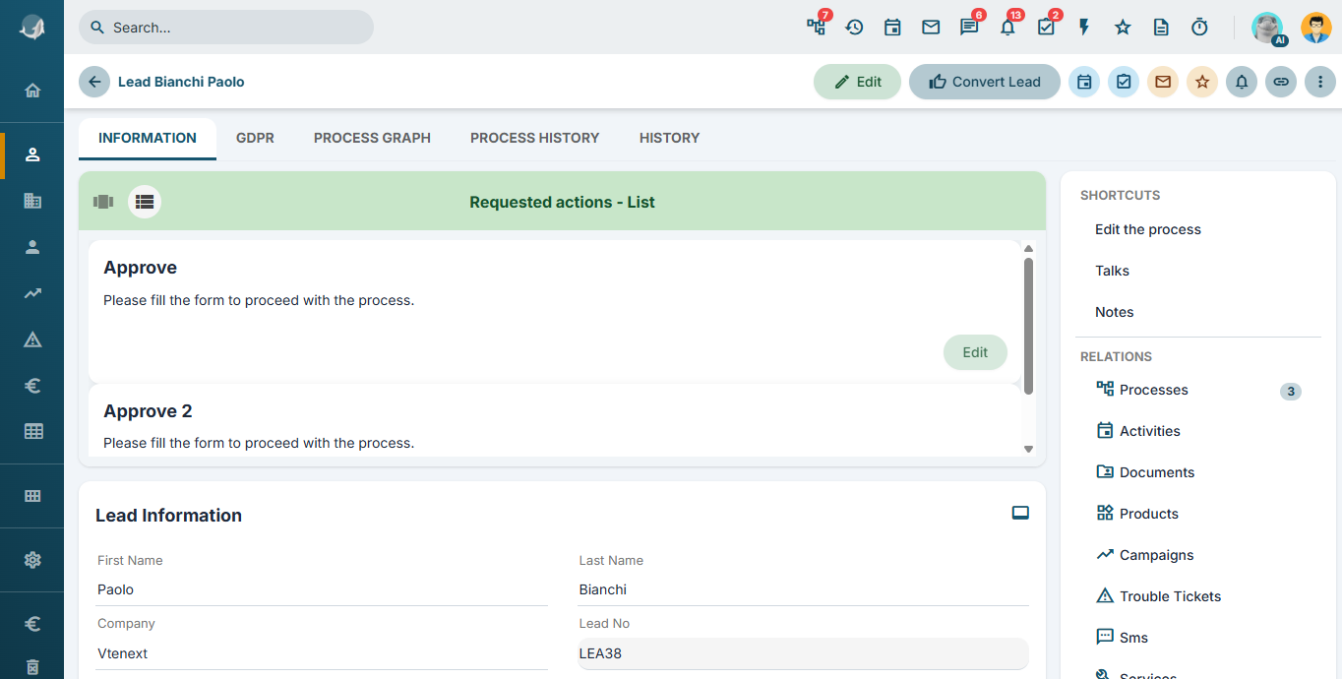Open the highlighted Leads sidebar icon
The image size is (1342, 679).
(32, 154)
